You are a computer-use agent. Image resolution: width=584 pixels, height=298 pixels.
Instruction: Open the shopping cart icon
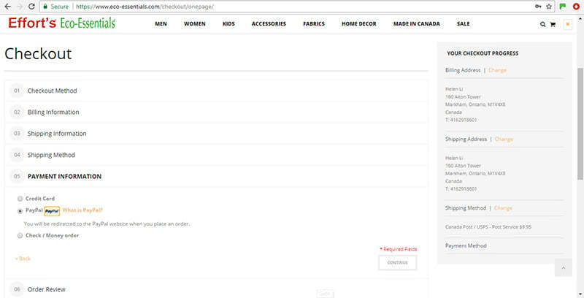click(553, 24)
